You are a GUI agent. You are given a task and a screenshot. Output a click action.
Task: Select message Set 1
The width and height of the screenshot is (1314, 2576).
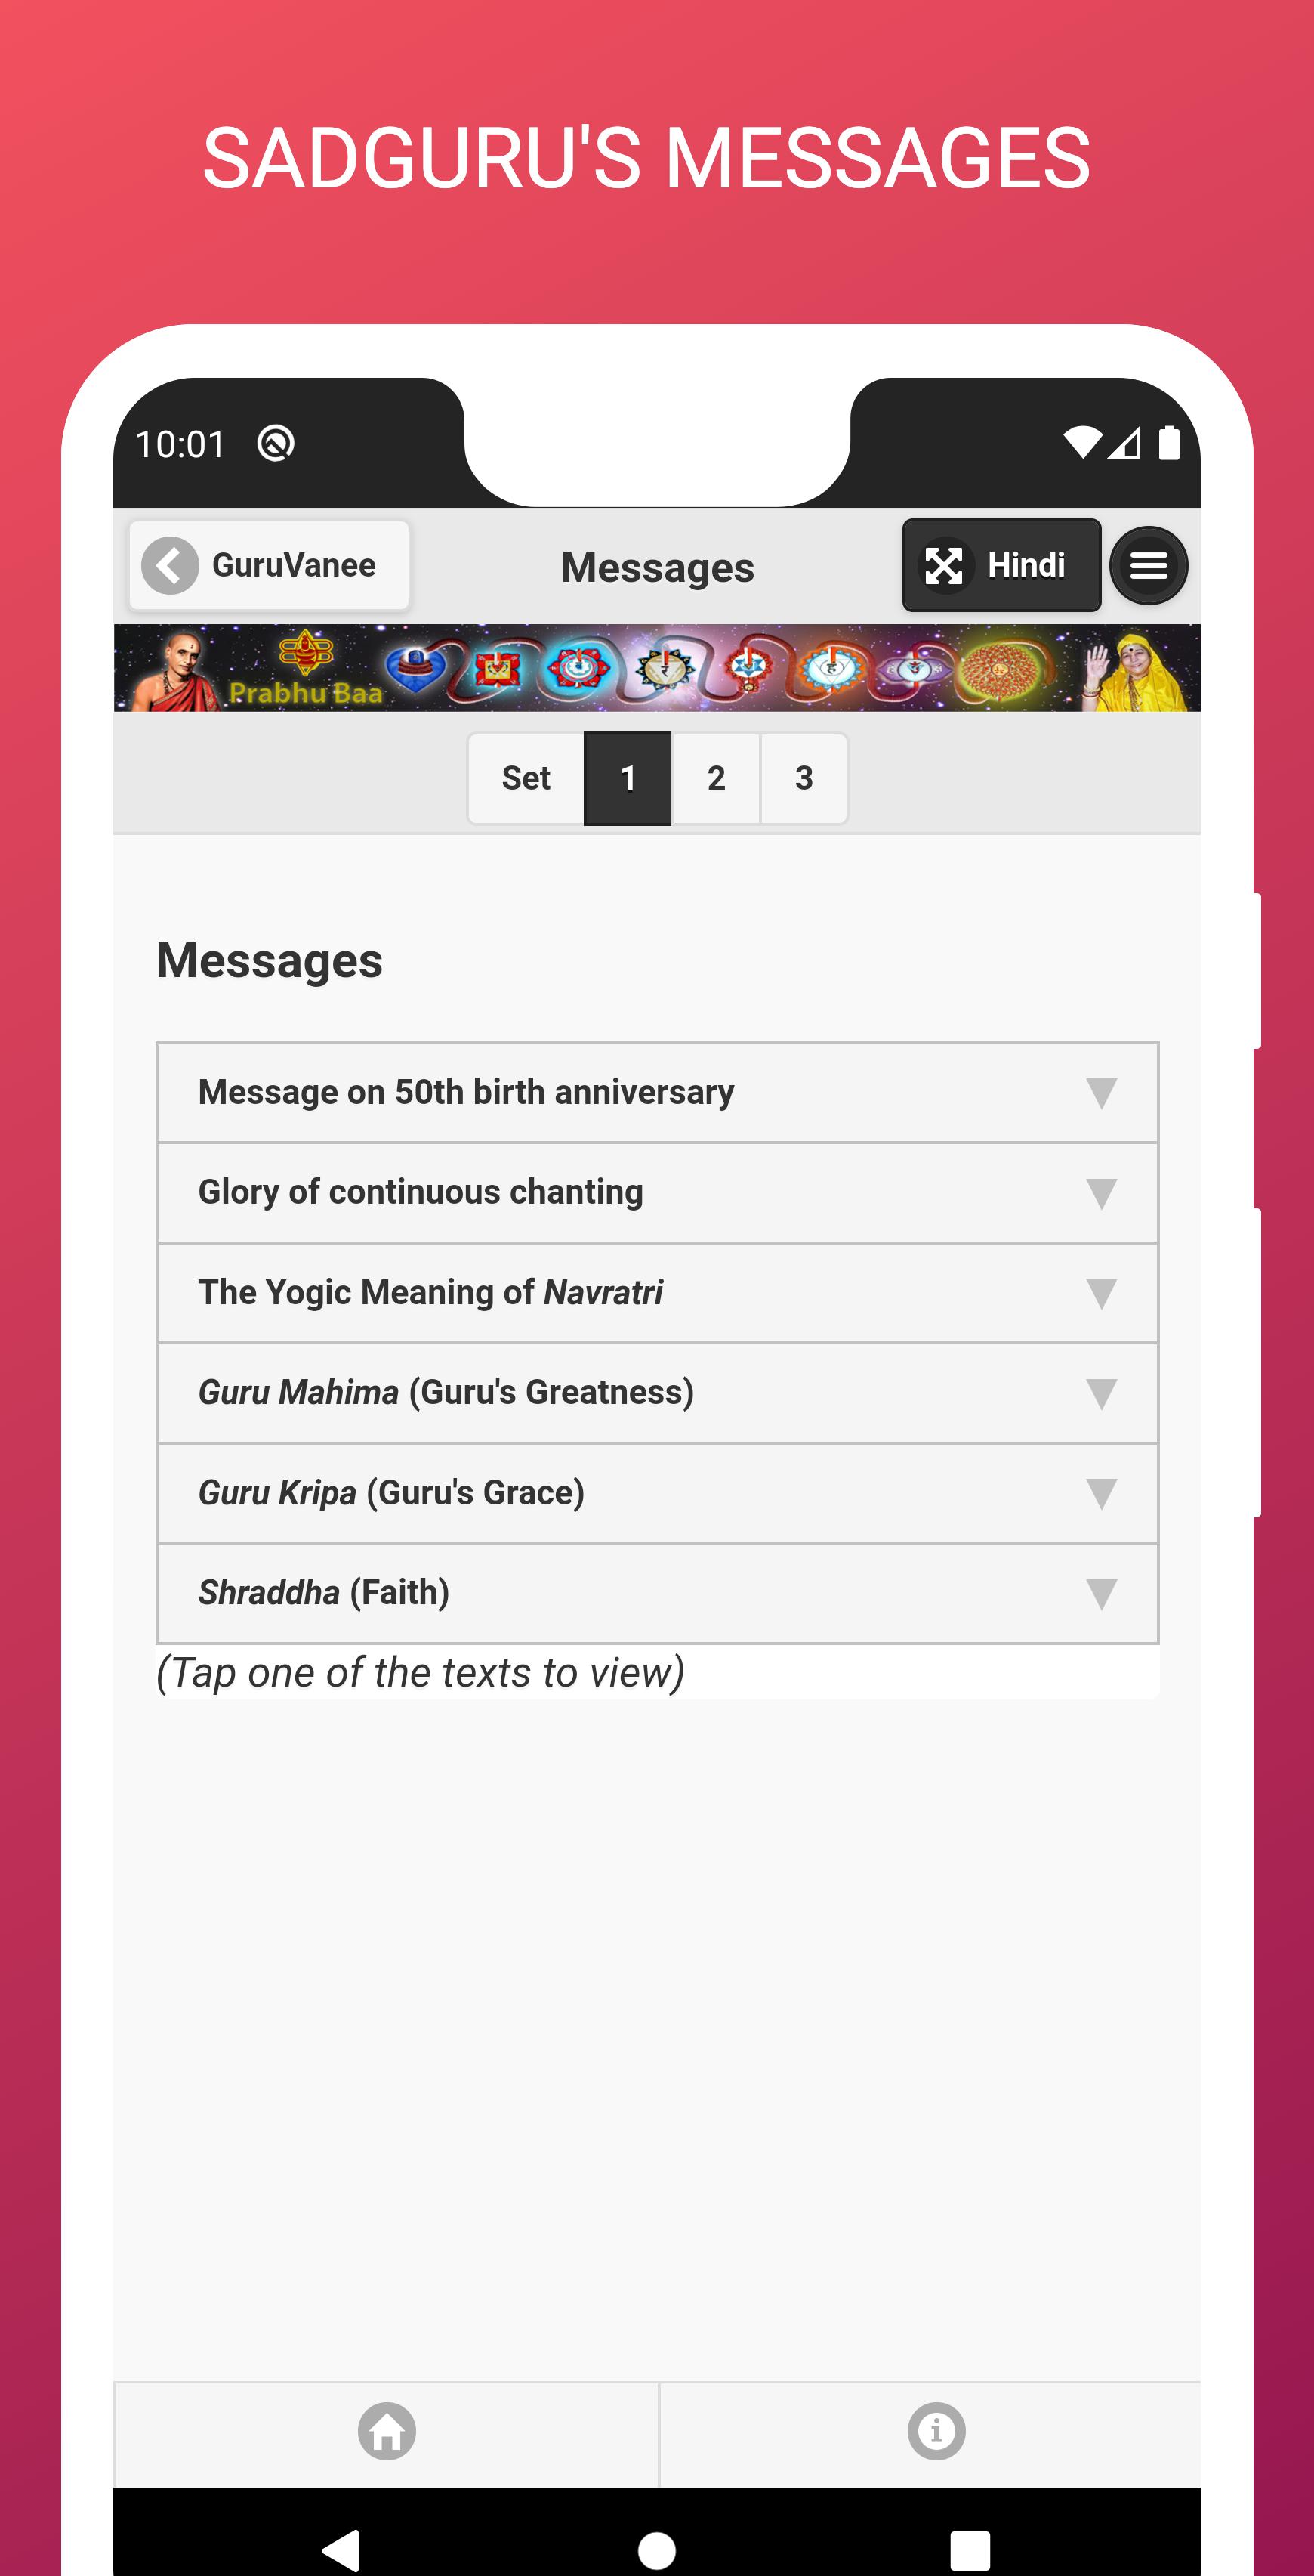click(x=628, y=778)
